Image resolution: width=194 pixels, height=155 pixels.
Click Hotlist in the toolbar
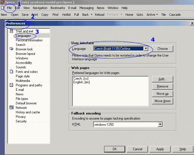click(67, 15)
